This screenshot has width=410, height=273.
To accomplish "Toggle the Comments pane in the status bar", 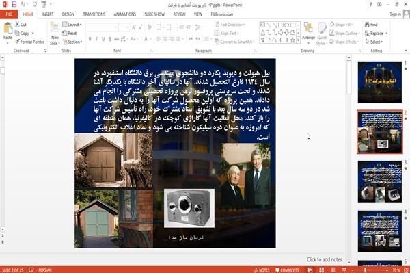I will click(x=287, y=270).
